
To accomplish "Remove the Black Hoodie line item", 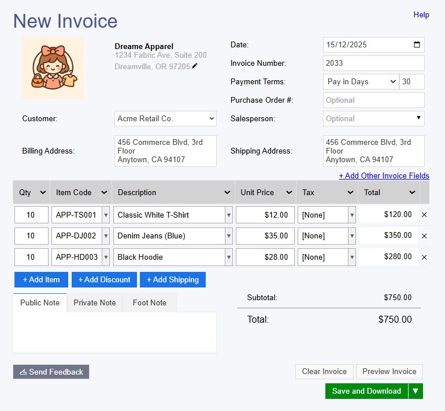I will tap(424, 257).
